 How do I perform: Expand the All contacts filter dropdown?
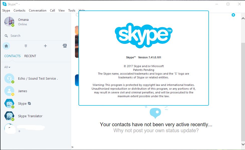tap(7, 67)
